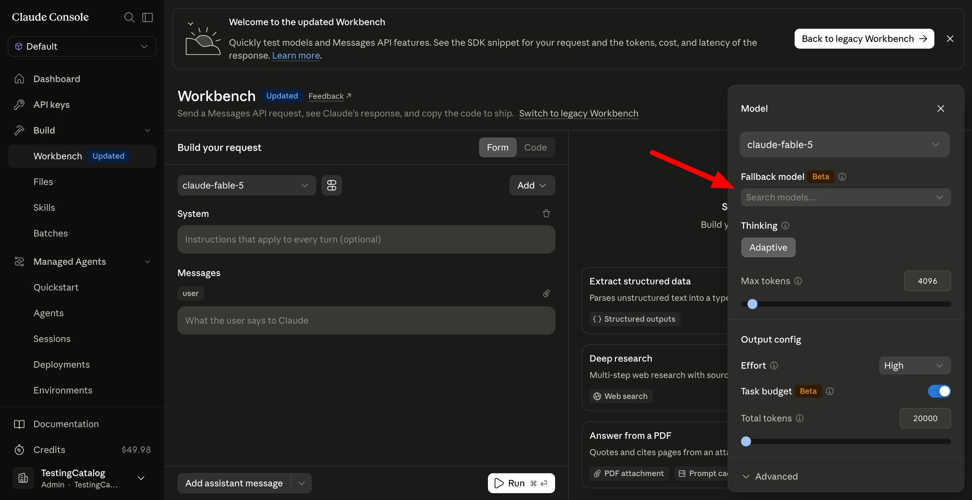This screenshot has height=500, width=972.
Task: Click the Build hammer icon
Action: coord(19,130)
